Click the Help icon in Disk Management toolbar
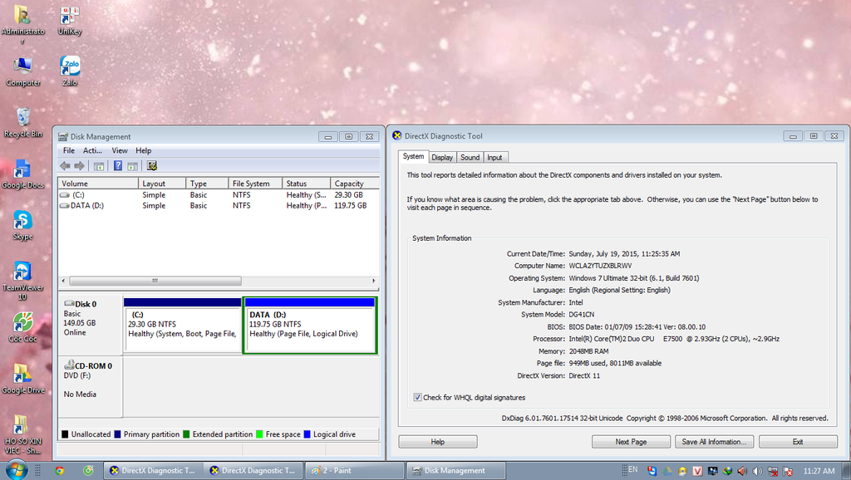The height and width of the screenshot is (480, 851). pyautogui.click(x=118, y=166)
